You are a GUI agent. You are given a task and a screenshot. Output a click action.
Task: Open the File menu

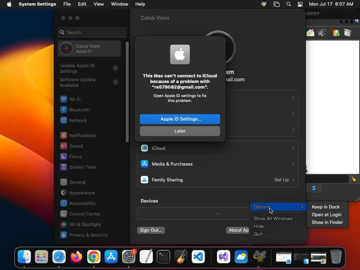click(x=67, y=4)
